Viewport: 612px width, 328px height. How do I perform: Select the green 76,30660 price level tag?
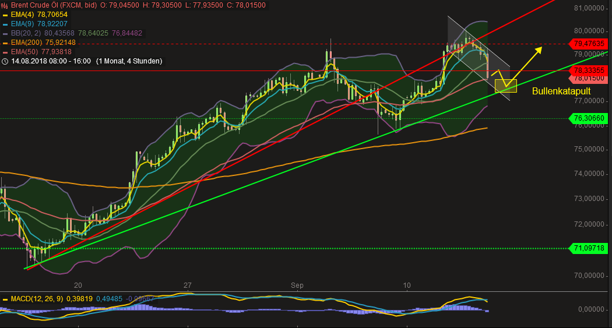point(588,118)
